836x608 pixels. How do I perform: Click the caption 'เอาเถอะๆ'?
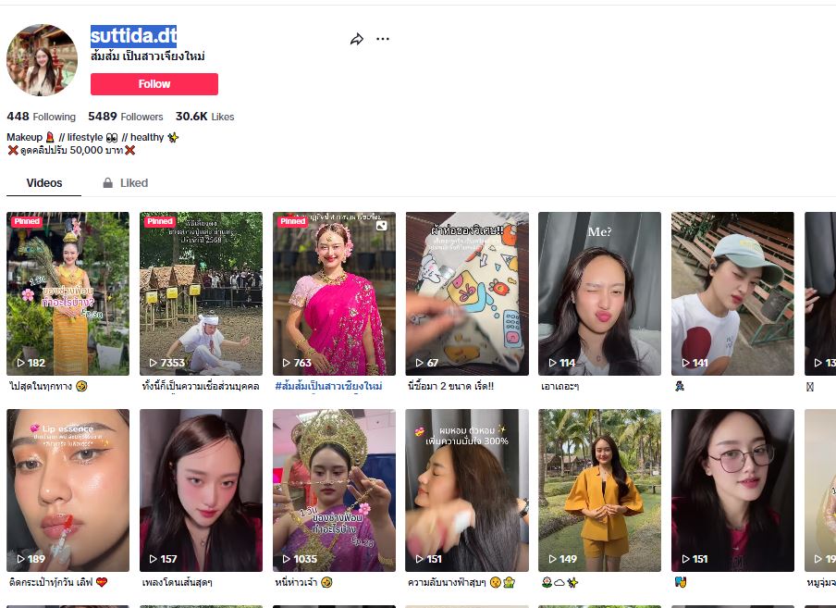[559, 386]
